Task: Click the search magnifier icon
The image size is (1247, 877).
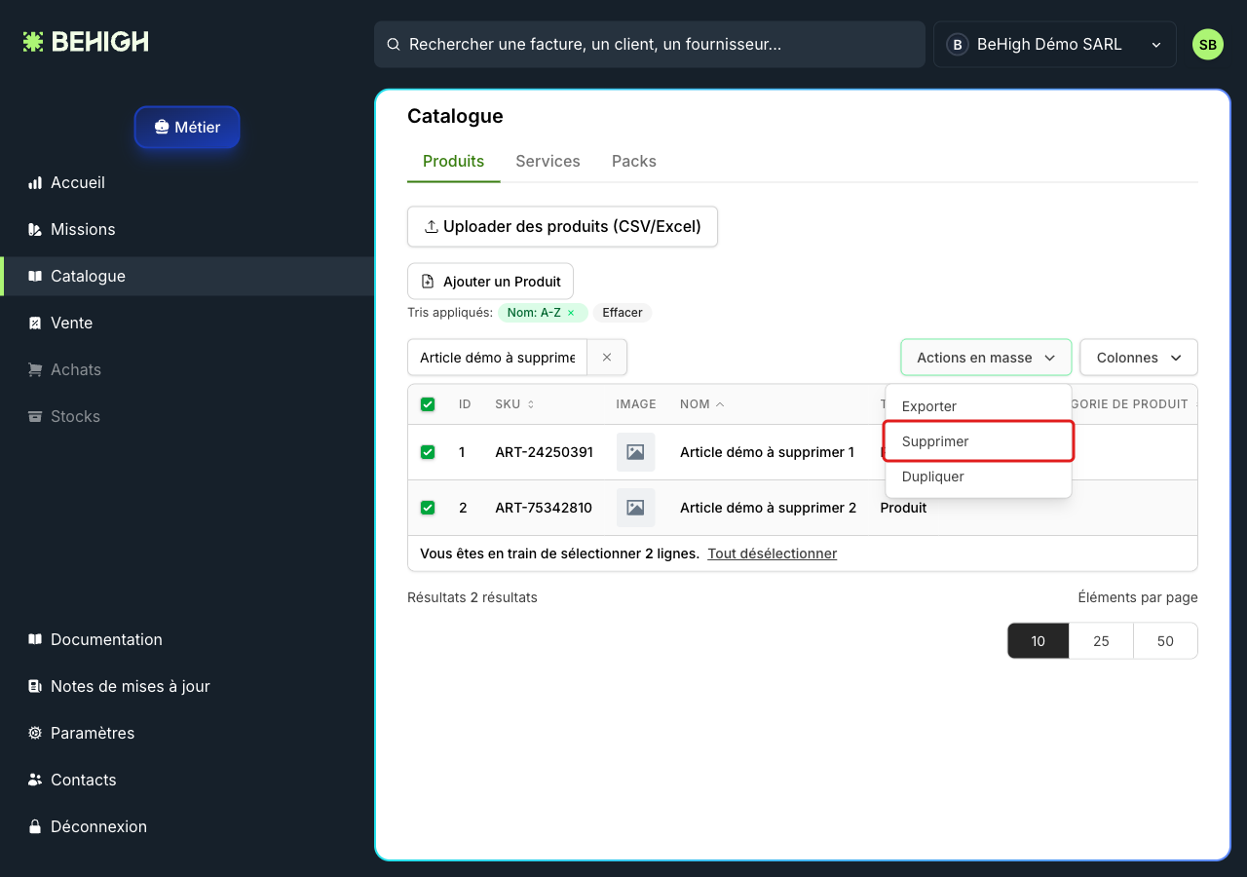Action: [x=394, y=45]
